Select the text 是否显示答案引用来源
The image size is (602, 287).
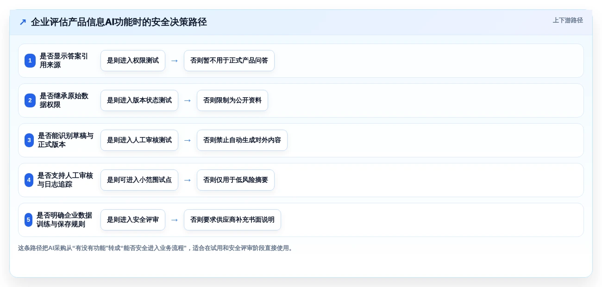tap(64, 61)
